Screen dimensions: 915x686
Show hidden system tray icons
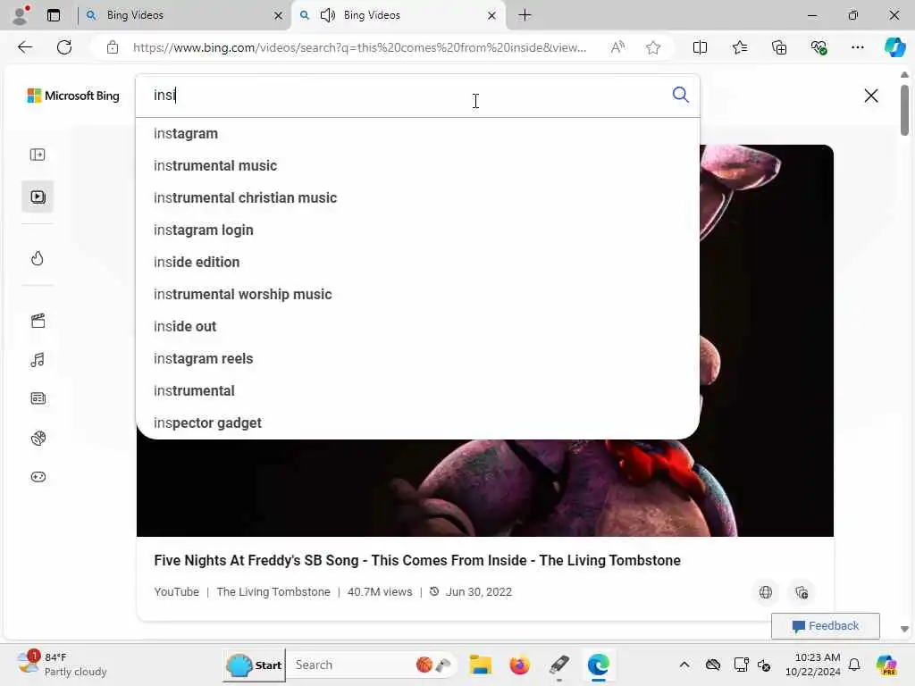pyautogui.click(x=684, y=665)
